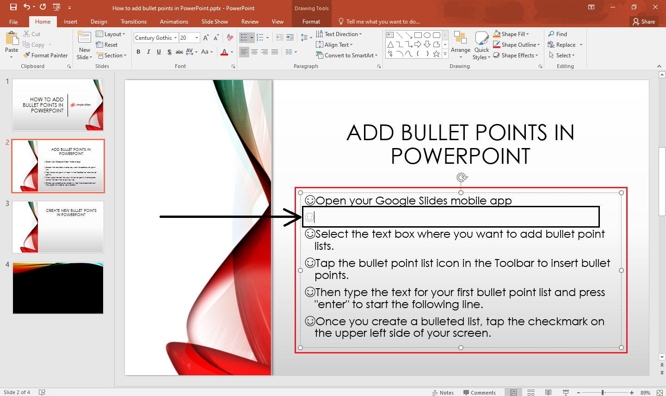Image resolution: width=666 pixels, height=396 pixels.
Task: Click the zoom slider handle
Action: click(x=603, y=392)
